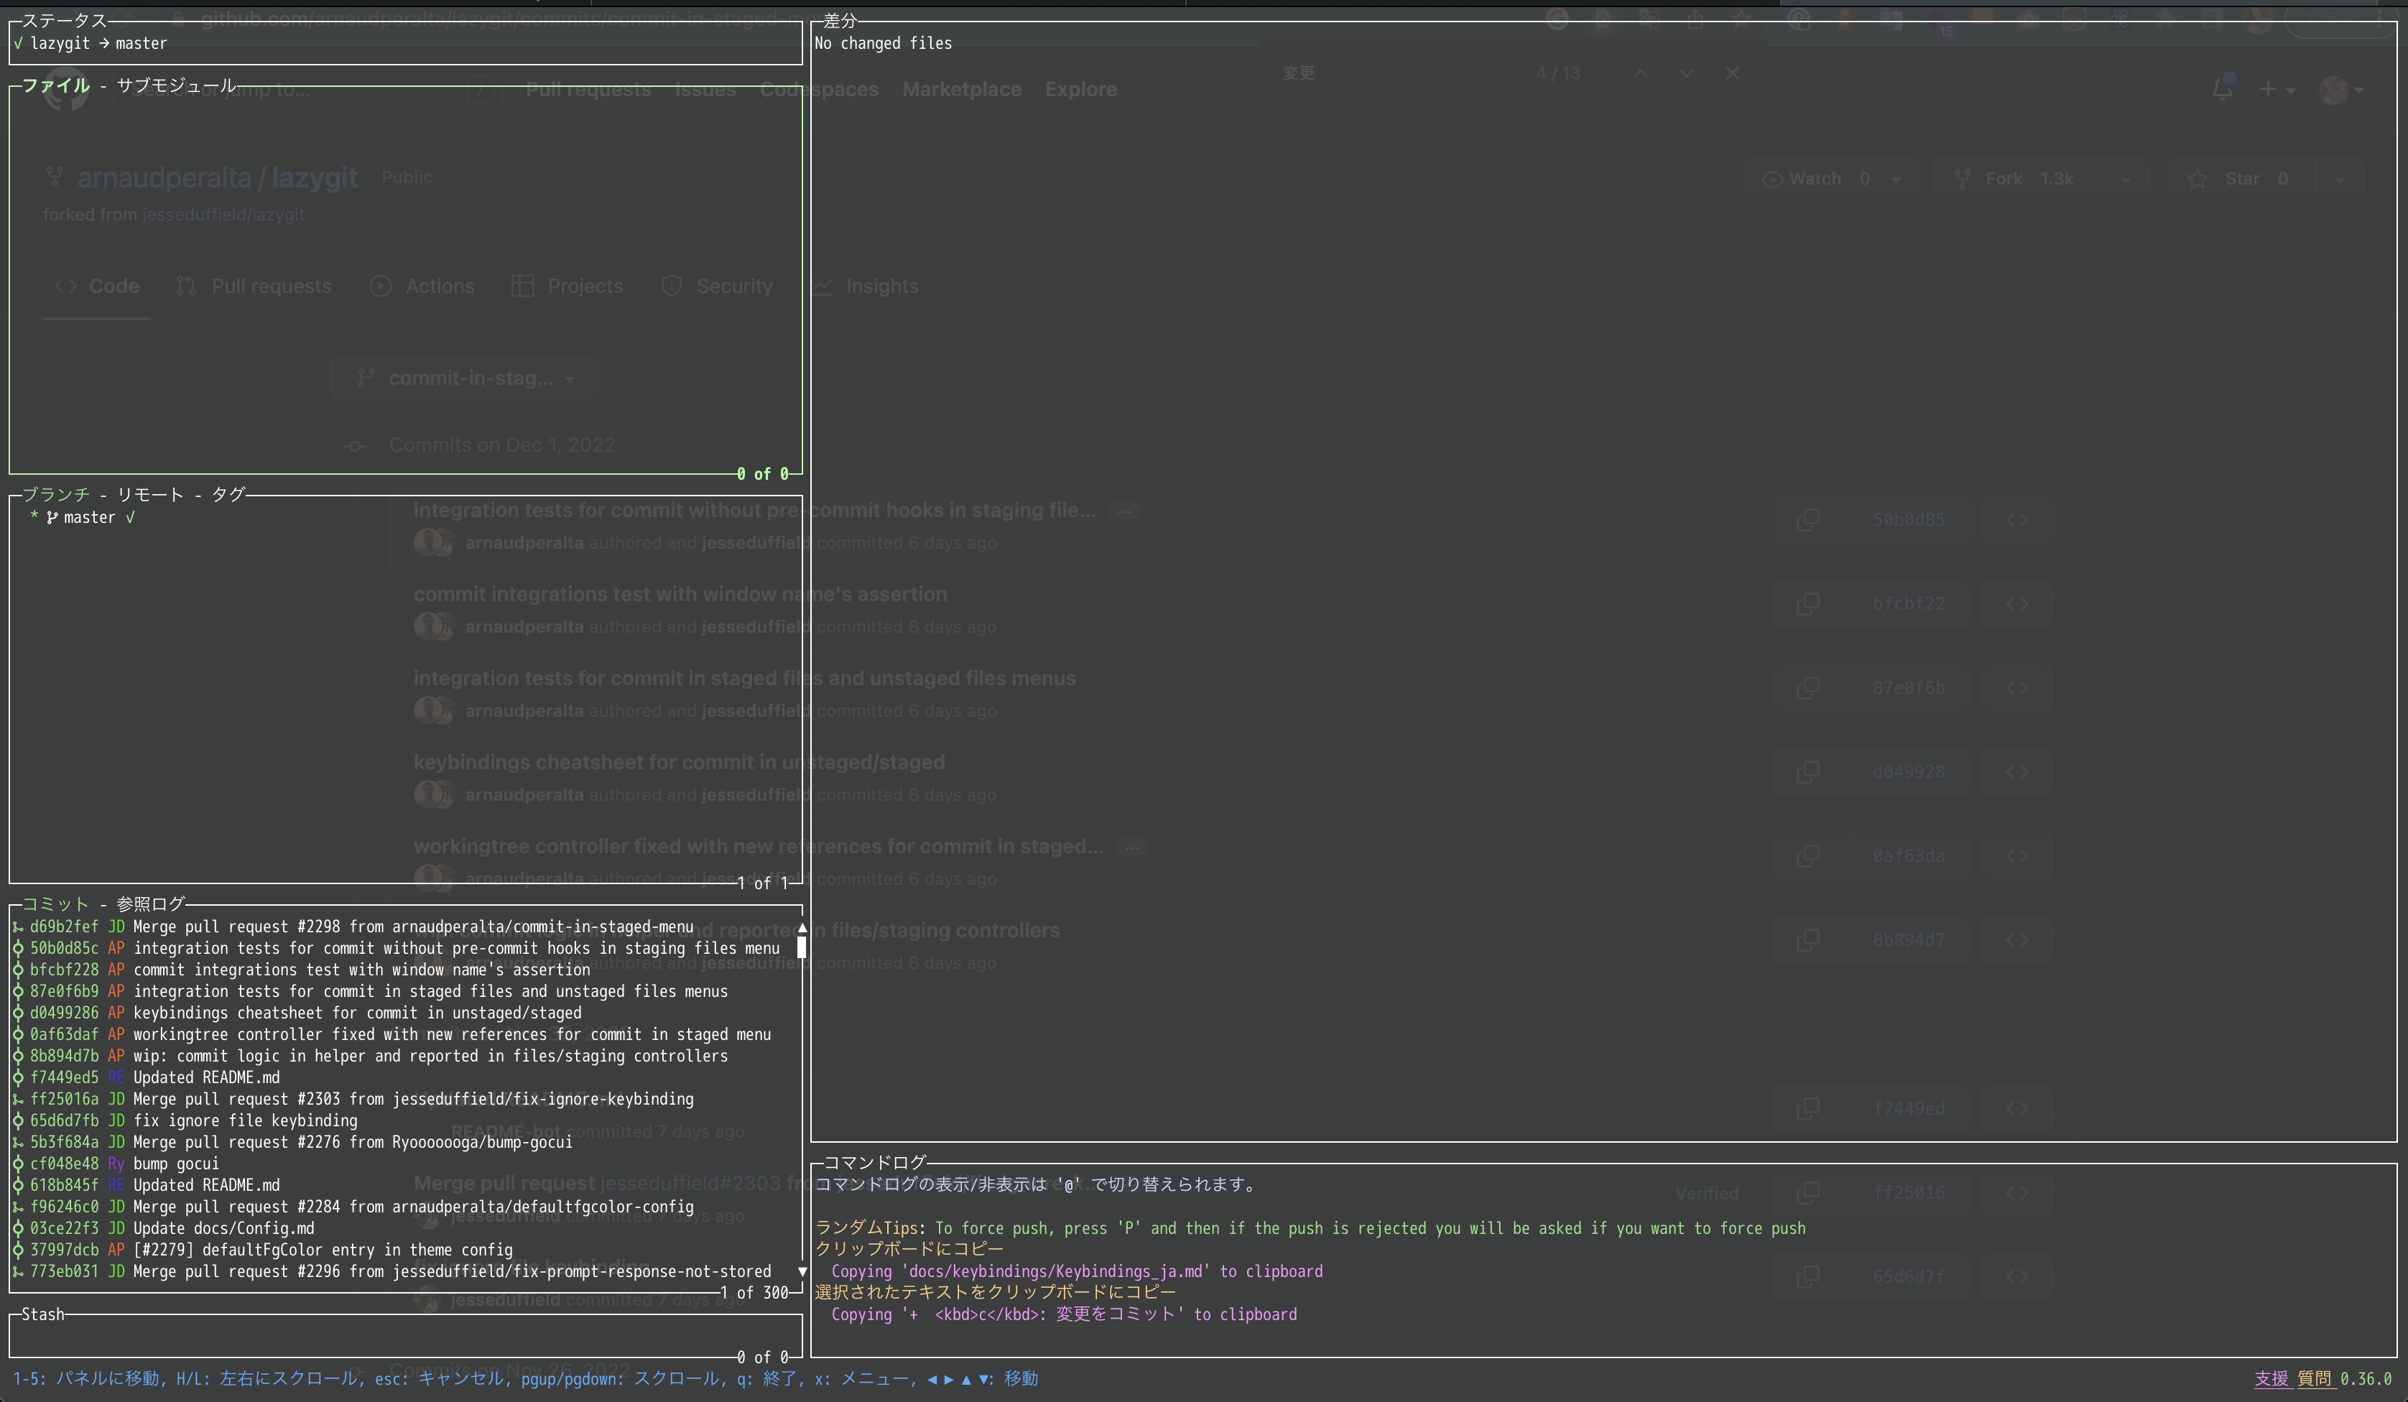Viewport: 2408px width, 1402px height.
Task: Open the 質問 link in bottom bar
Action: [x=2315, y=1378]
